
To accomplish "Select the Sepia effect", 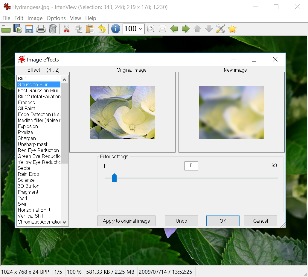I will 24,168.
